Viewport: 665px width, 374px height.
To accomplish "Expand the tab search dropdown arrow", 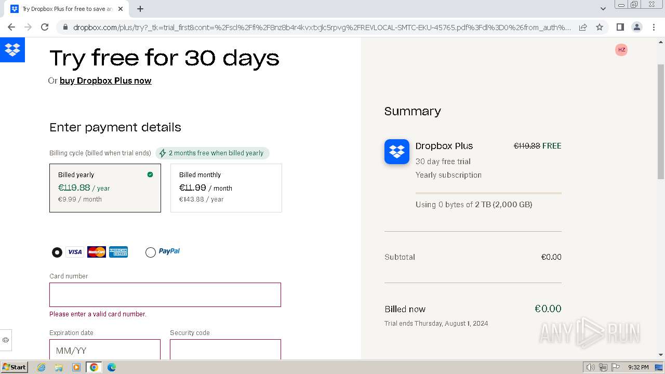I will [603, 9].
